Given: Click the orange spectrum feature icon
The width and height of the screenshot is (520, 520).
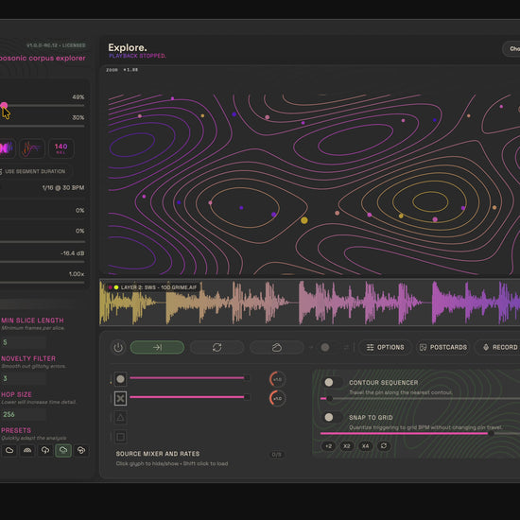Looking at the screenshot, I should coord(31,148).
